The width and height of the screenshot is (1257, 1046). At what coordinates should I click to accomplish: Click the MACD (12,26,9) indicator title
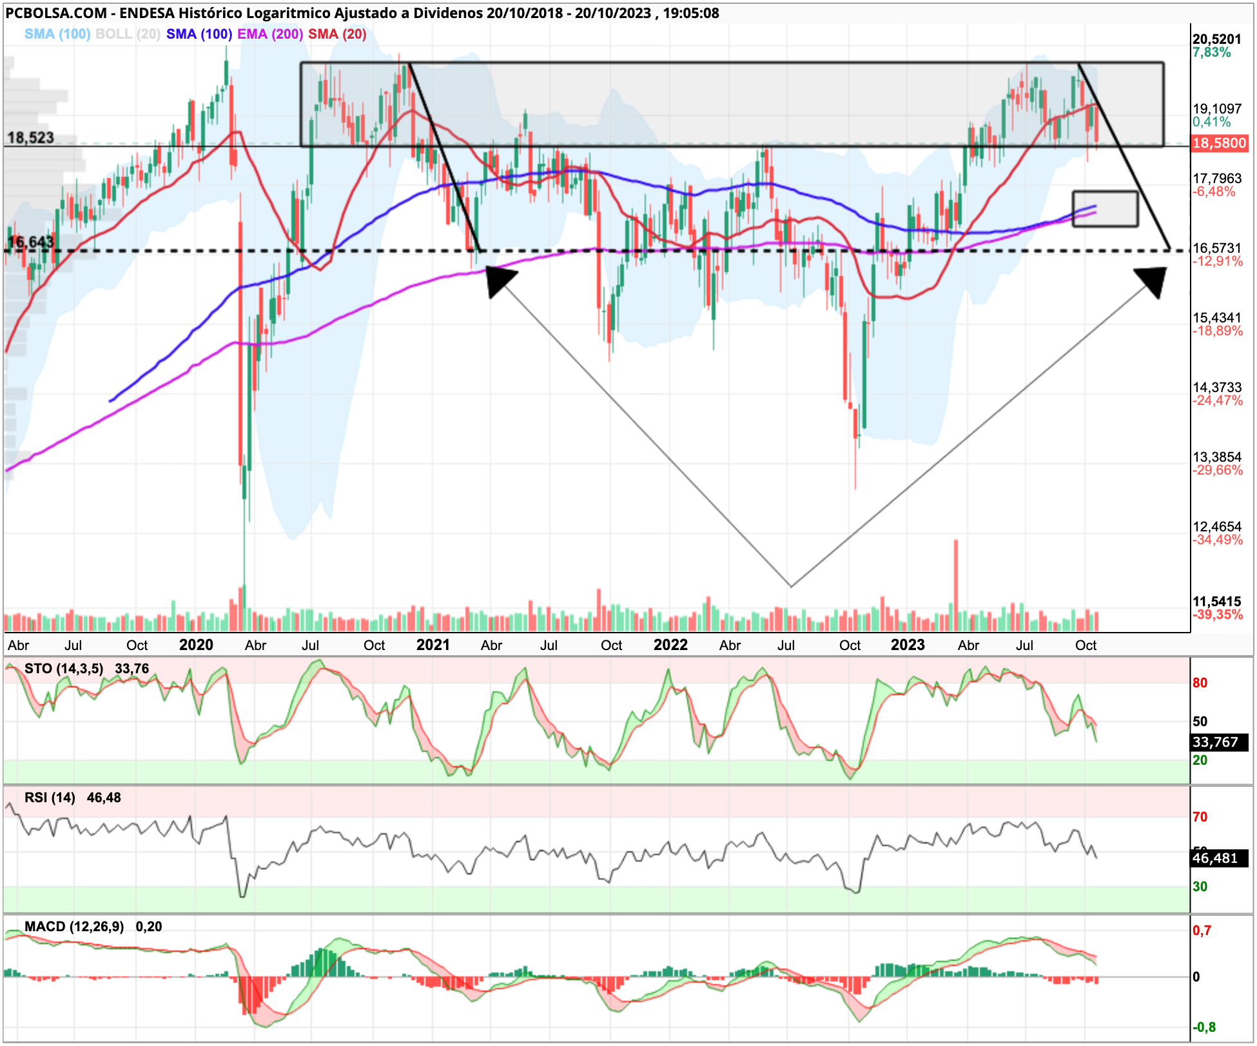coord(74,927)
